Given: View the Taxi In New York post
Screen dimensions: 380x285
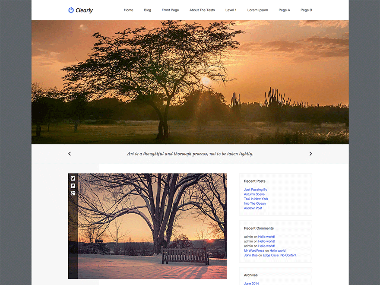Looking at the screenshot, I should pos(255,199).
